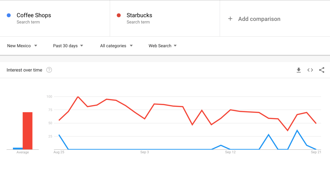Viewport: 330px width, 174px height.
Task: Open help for Interest over time
Action: click(49, 70)
